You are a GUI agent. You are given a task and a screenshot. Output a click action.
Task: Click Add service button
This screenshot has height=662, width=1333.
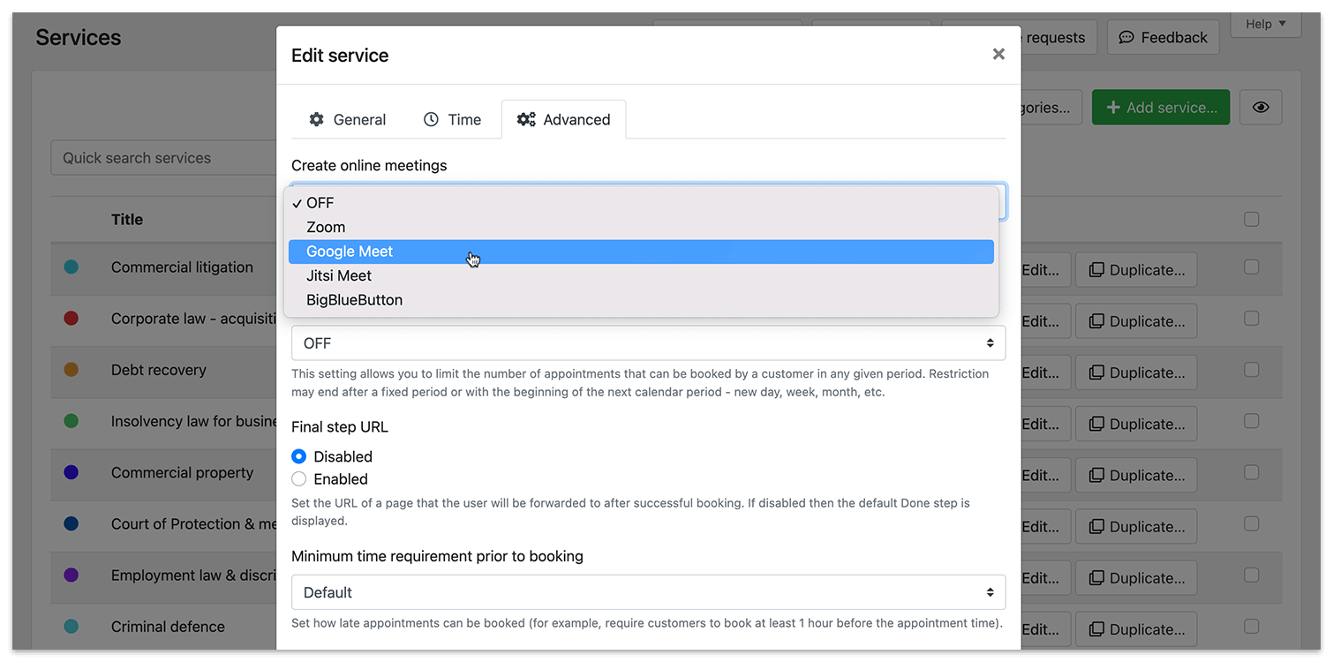click(1160, 107)
